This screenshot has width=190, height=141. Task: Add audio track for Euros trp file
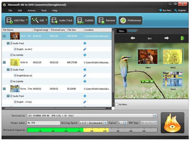tap(85, 96)
